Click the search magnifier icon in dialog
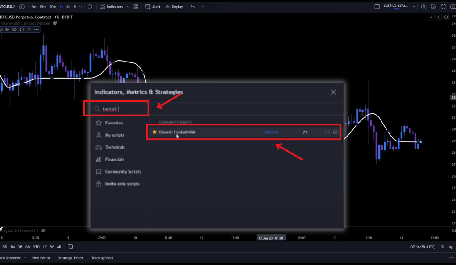 [x=97, y=109]
